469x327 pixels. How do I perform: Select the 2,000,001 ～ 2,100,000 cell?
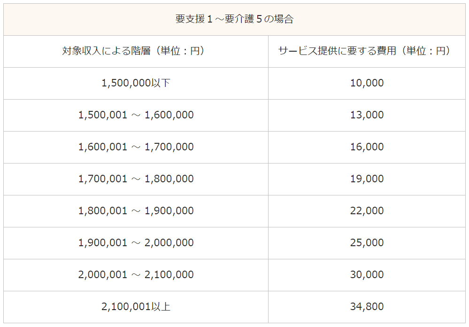click(136, 275)
